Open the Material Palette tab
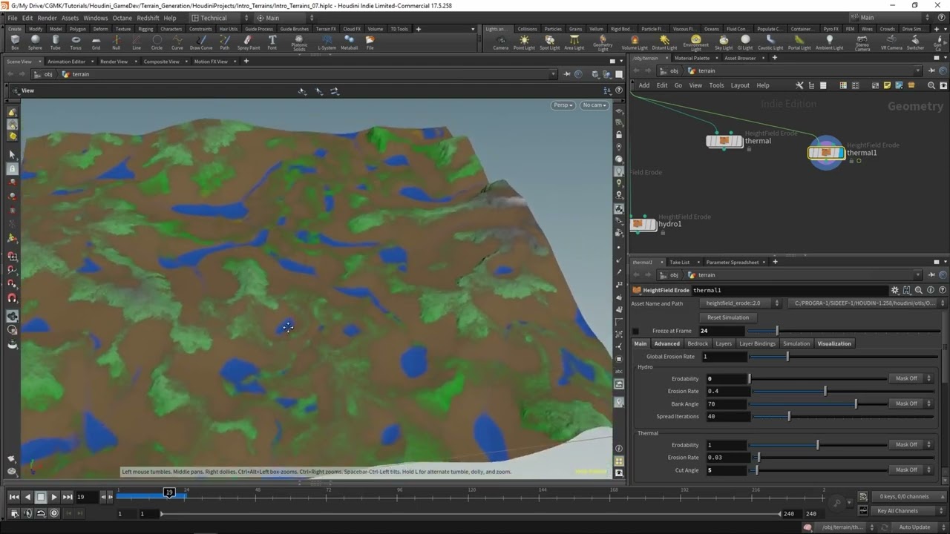 692,58
